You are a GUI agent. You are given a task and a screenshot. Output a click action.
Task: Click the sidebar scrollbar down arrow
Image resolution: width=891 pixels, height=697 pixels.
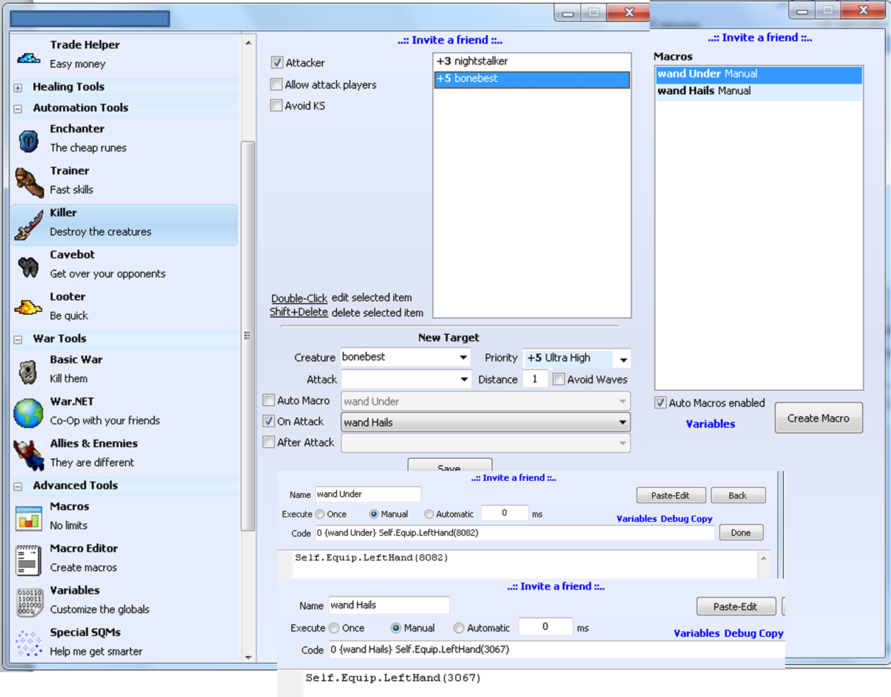[248, 657]
